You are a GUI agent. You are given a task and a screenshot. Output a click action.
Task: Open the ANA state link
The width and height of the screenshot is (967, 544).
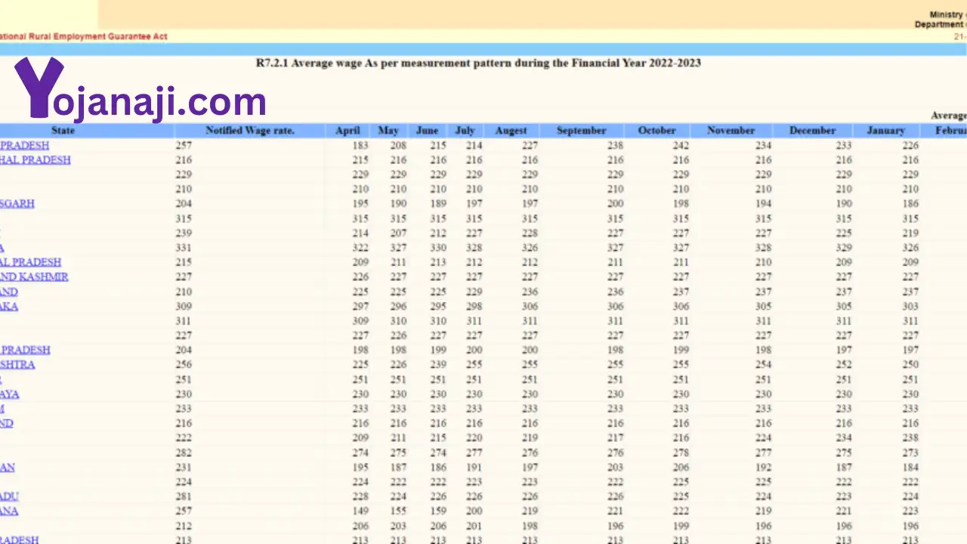pyautogui.click(x=9, y=512)
